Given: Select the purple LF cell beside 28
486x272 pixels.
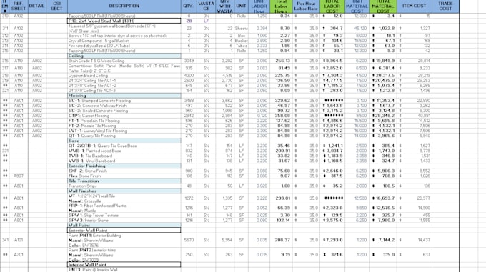Looking at the screenshot, I should [x=206, y=21].
